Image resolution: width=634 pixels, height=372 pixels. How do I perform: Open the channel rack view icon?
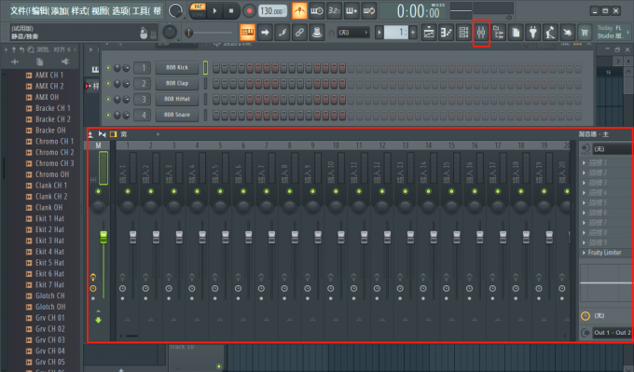[x=463, y=33]
